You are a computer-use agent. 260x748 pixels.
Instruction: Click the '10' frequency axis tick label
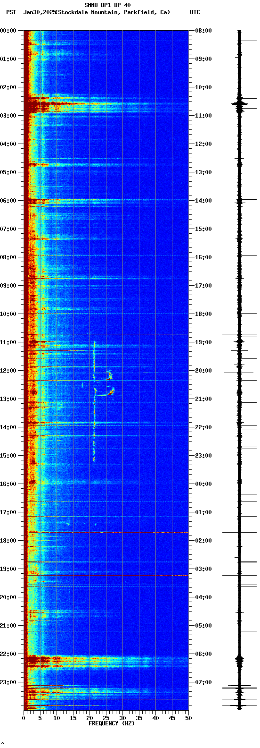(57, 718)
